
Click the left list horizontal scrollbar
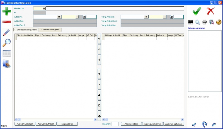click(55, 119)
